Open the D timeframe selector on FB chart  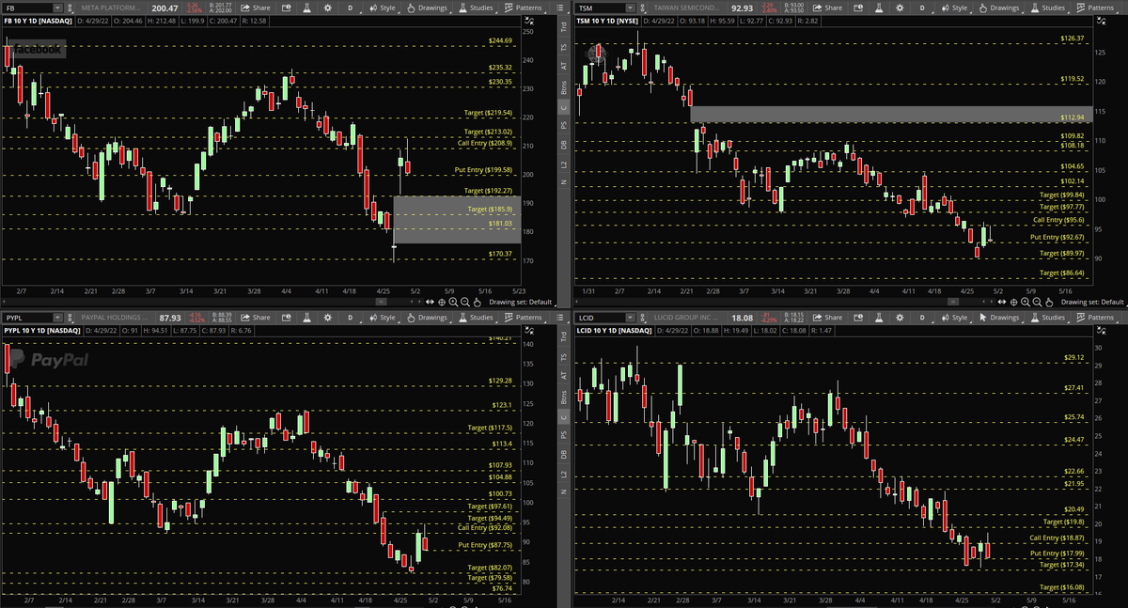coord(350,8)
